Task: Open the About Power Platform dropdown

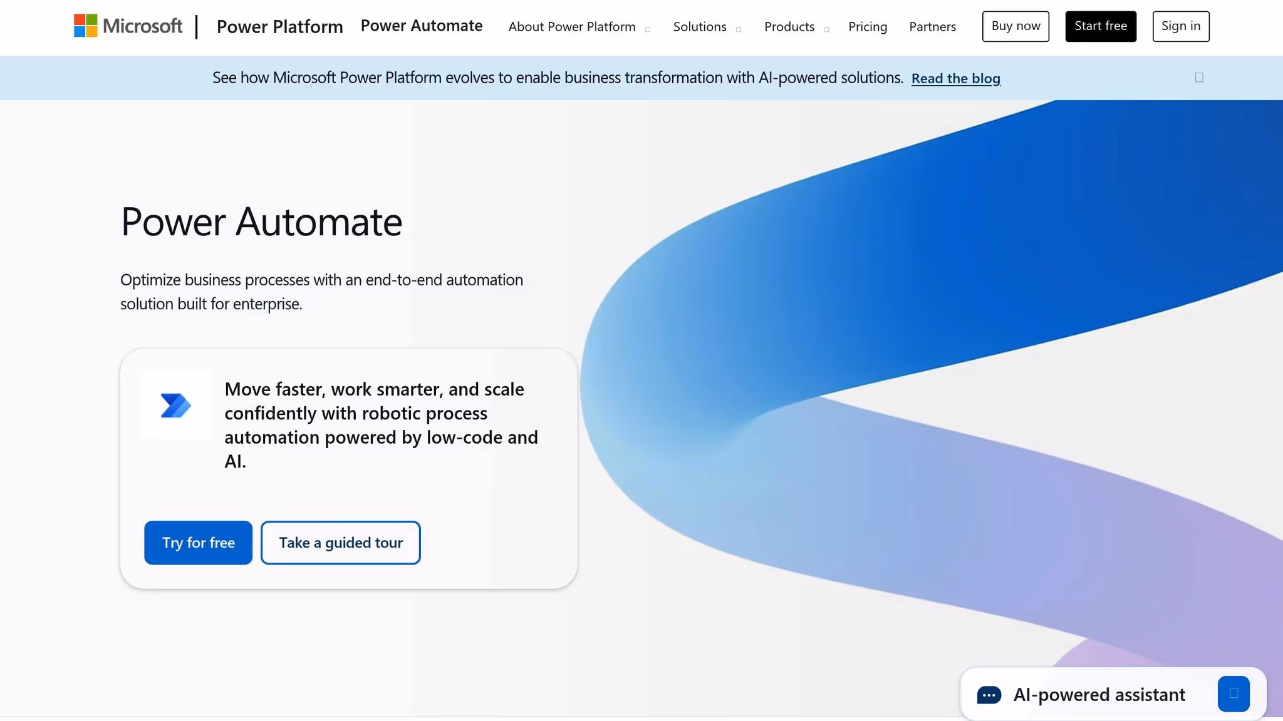Action: click(x=571, y=26)
